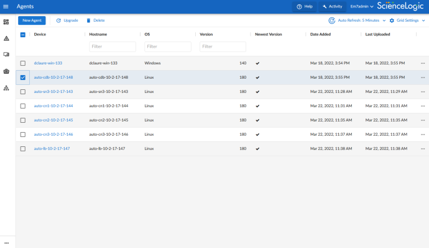Open the Grid Settings dropdown
The width and height of the screenshot is (429, 248).
tap(407, 20)
